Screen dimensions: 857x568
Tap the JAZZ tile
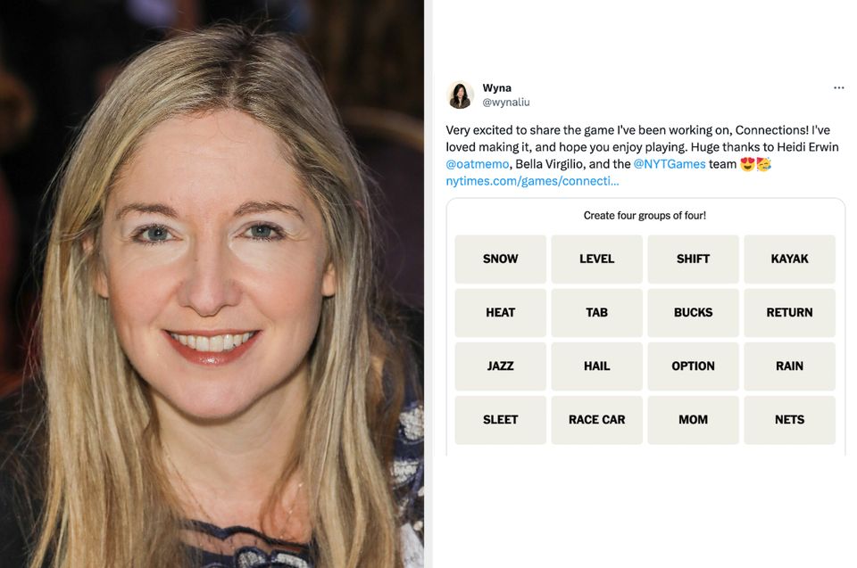pyautogui.click(x=500, y=366)
